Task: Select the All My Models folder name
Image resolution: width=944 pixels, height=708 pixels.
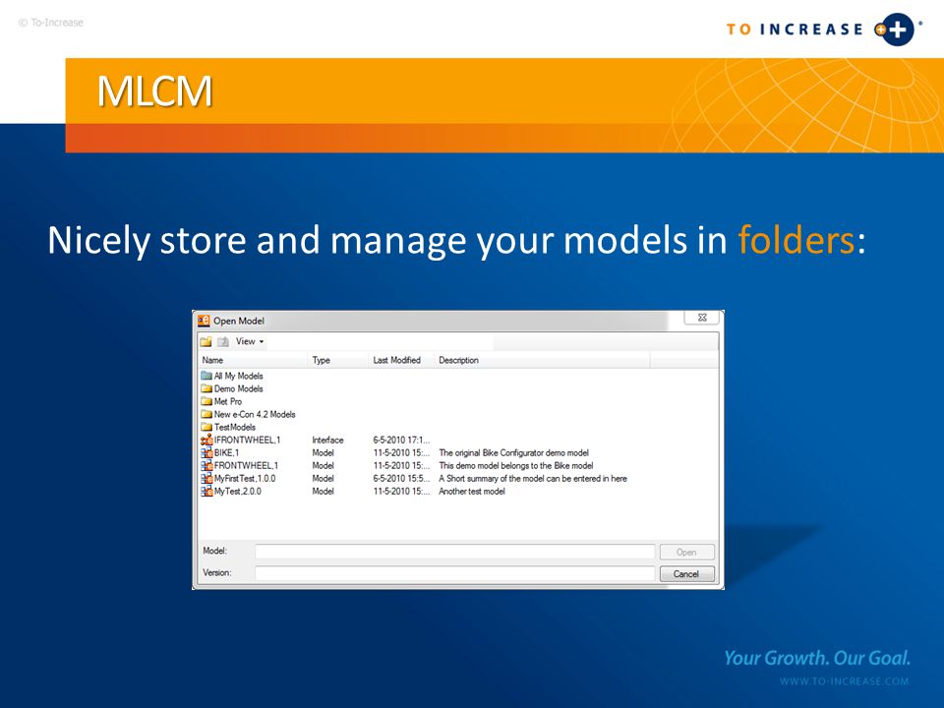Action: pos(238,376)
